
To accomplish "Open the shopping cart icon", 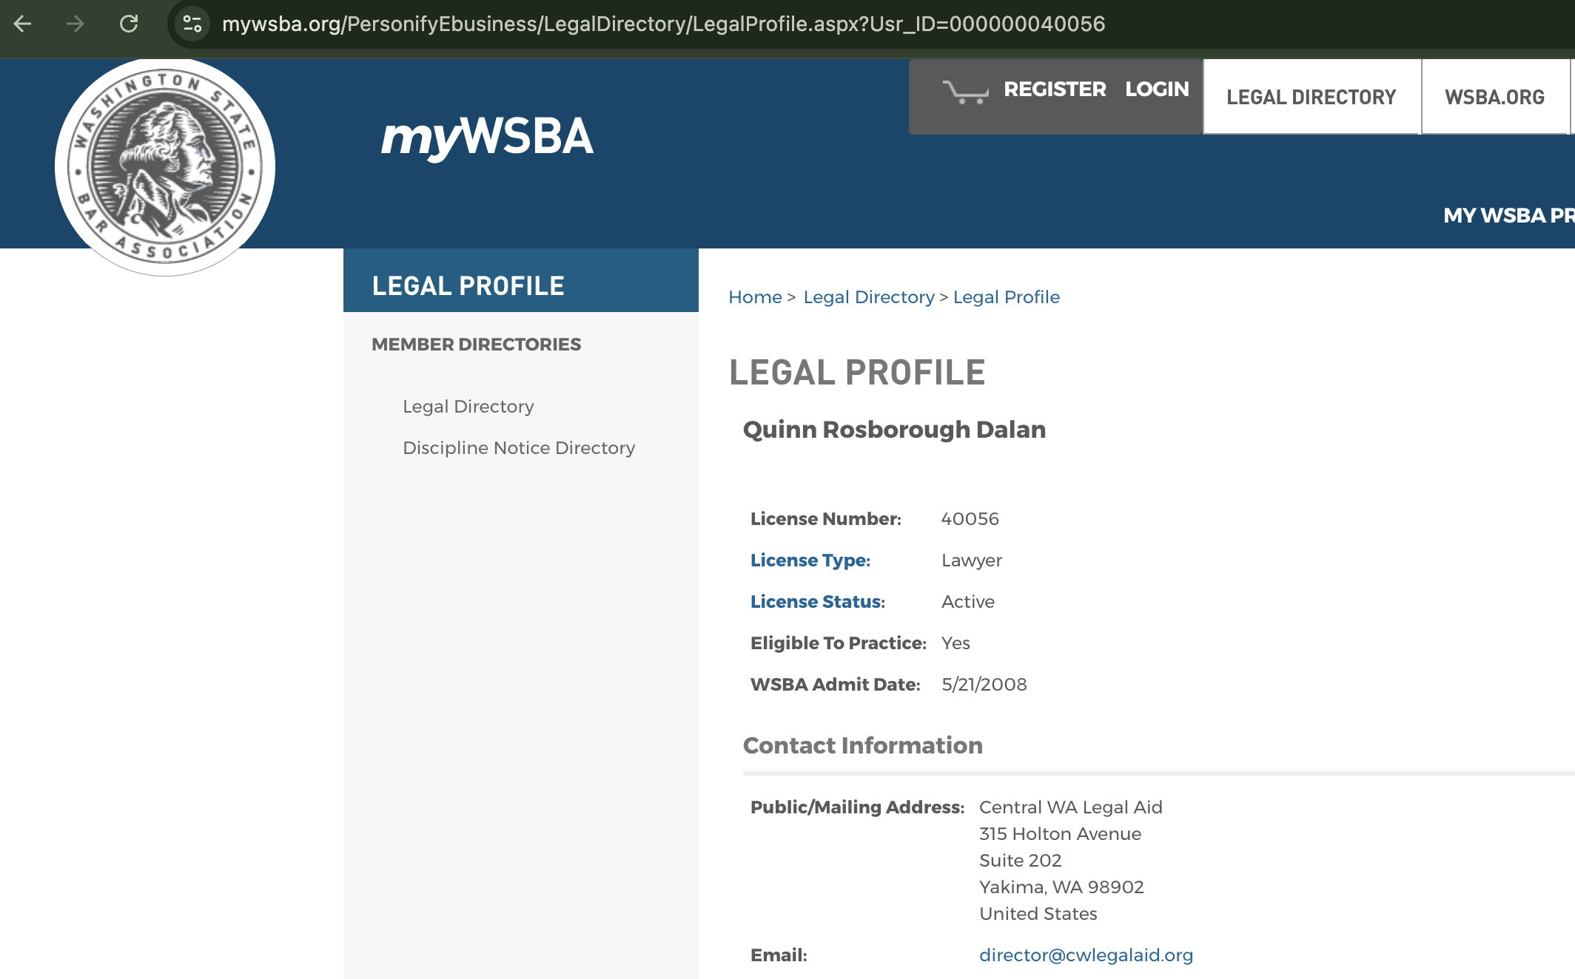I will pyautogui.click(x=965, y=92).
